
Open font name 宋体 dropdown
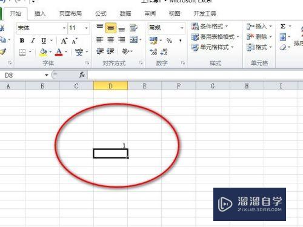(64, 28)
